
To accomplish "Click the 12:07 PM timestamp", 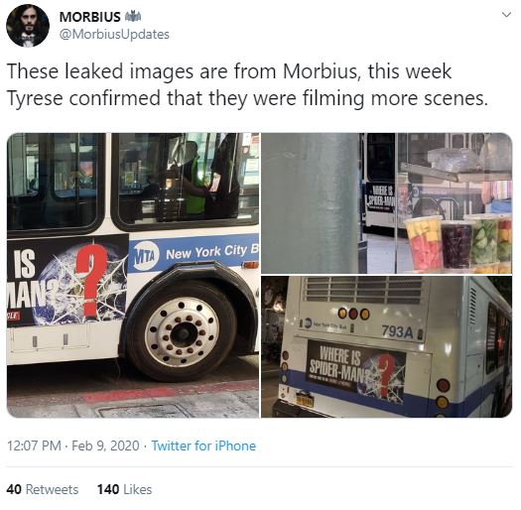I will coord(34,446).
